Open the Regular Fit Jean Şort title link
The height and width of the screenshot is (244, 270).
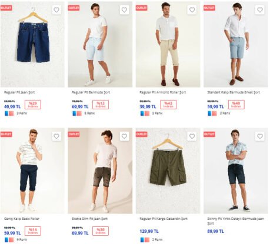pyautogui.click(x=19, y=92)
